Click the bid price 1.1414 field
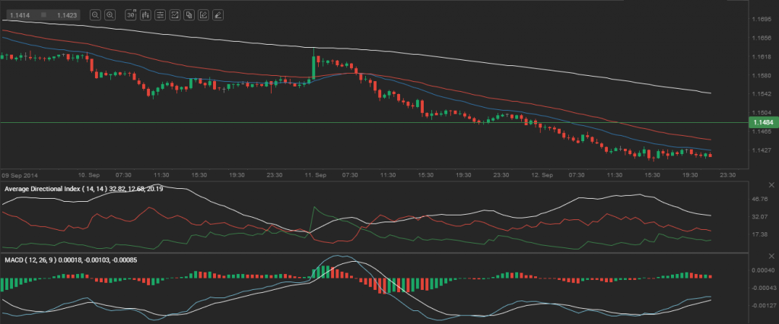The width and height of the screenshot is (779, 324). pos(19,14)
